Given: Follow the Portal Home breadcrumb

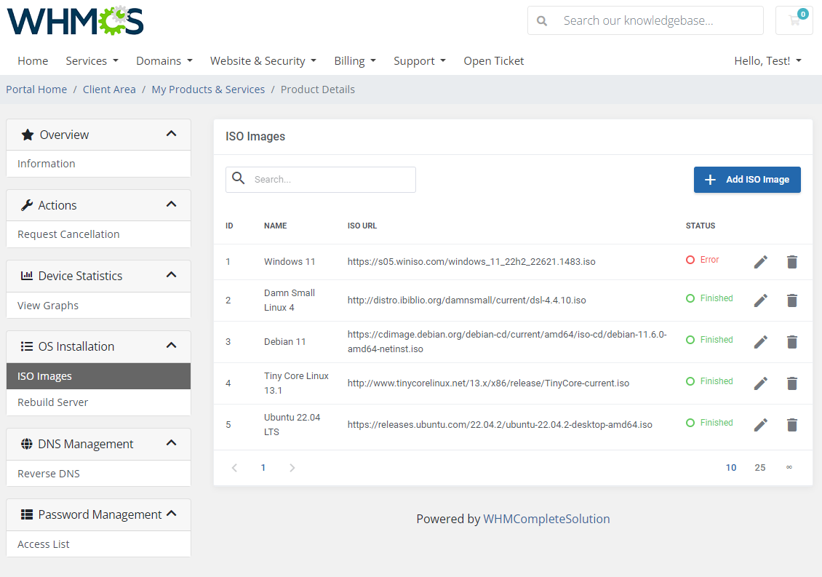Looking at the screenshot, I should click(36, 89).
